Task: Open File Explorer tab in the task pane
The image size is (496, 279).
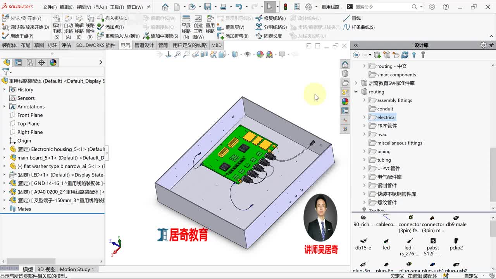Action: [345, 83]
